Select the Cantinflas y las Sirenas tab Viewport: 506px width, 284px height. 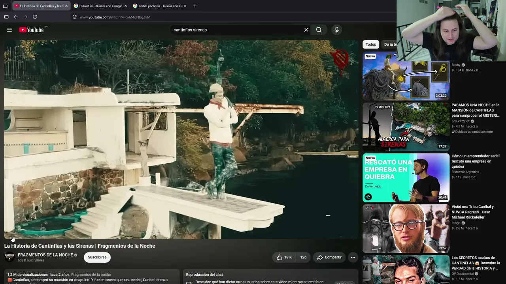[41, 6]
